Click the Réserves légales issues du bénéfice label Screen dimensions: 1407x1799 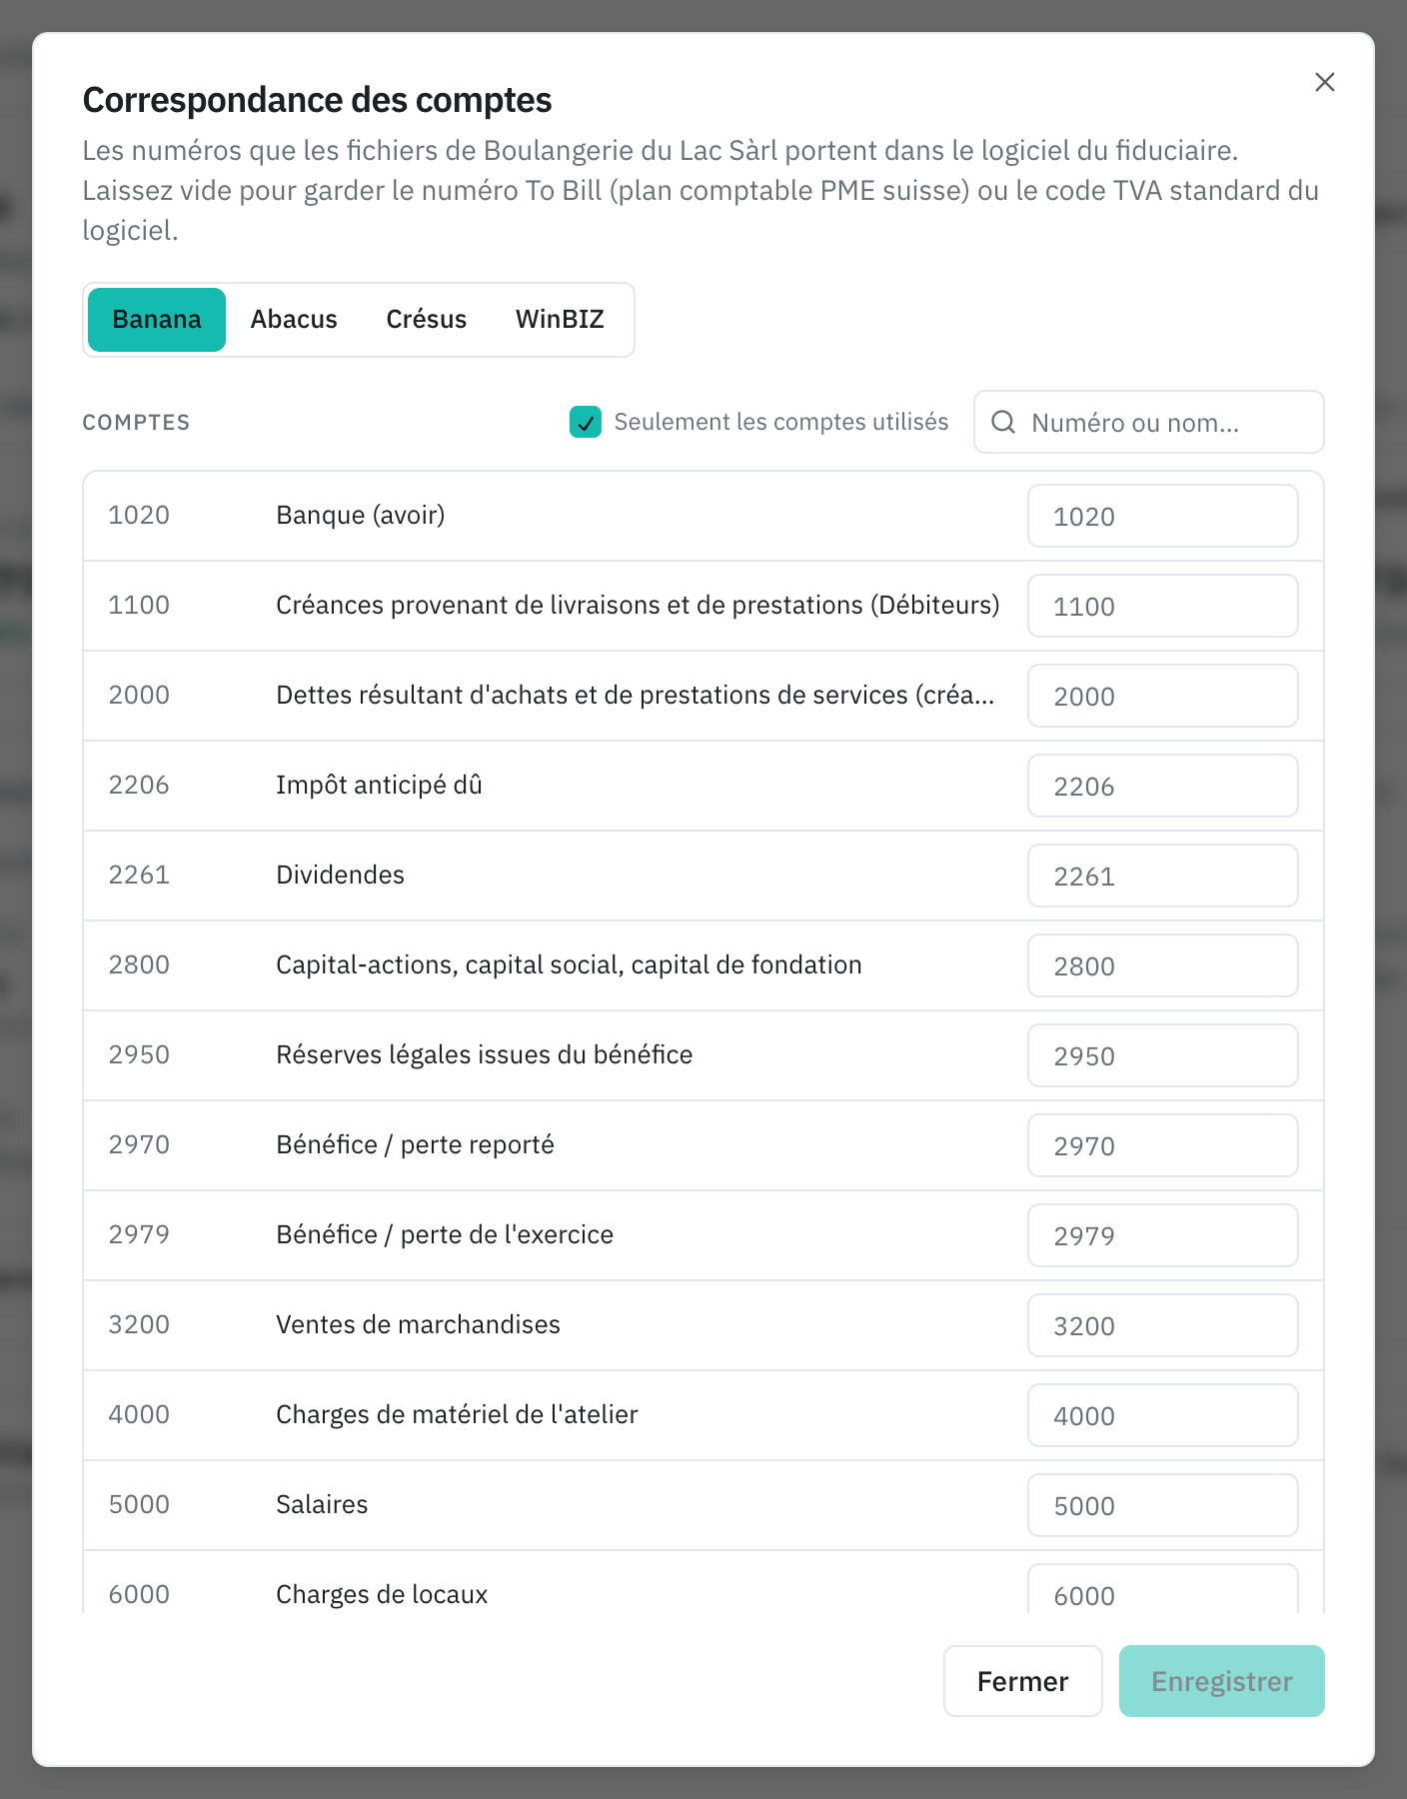485,1055
